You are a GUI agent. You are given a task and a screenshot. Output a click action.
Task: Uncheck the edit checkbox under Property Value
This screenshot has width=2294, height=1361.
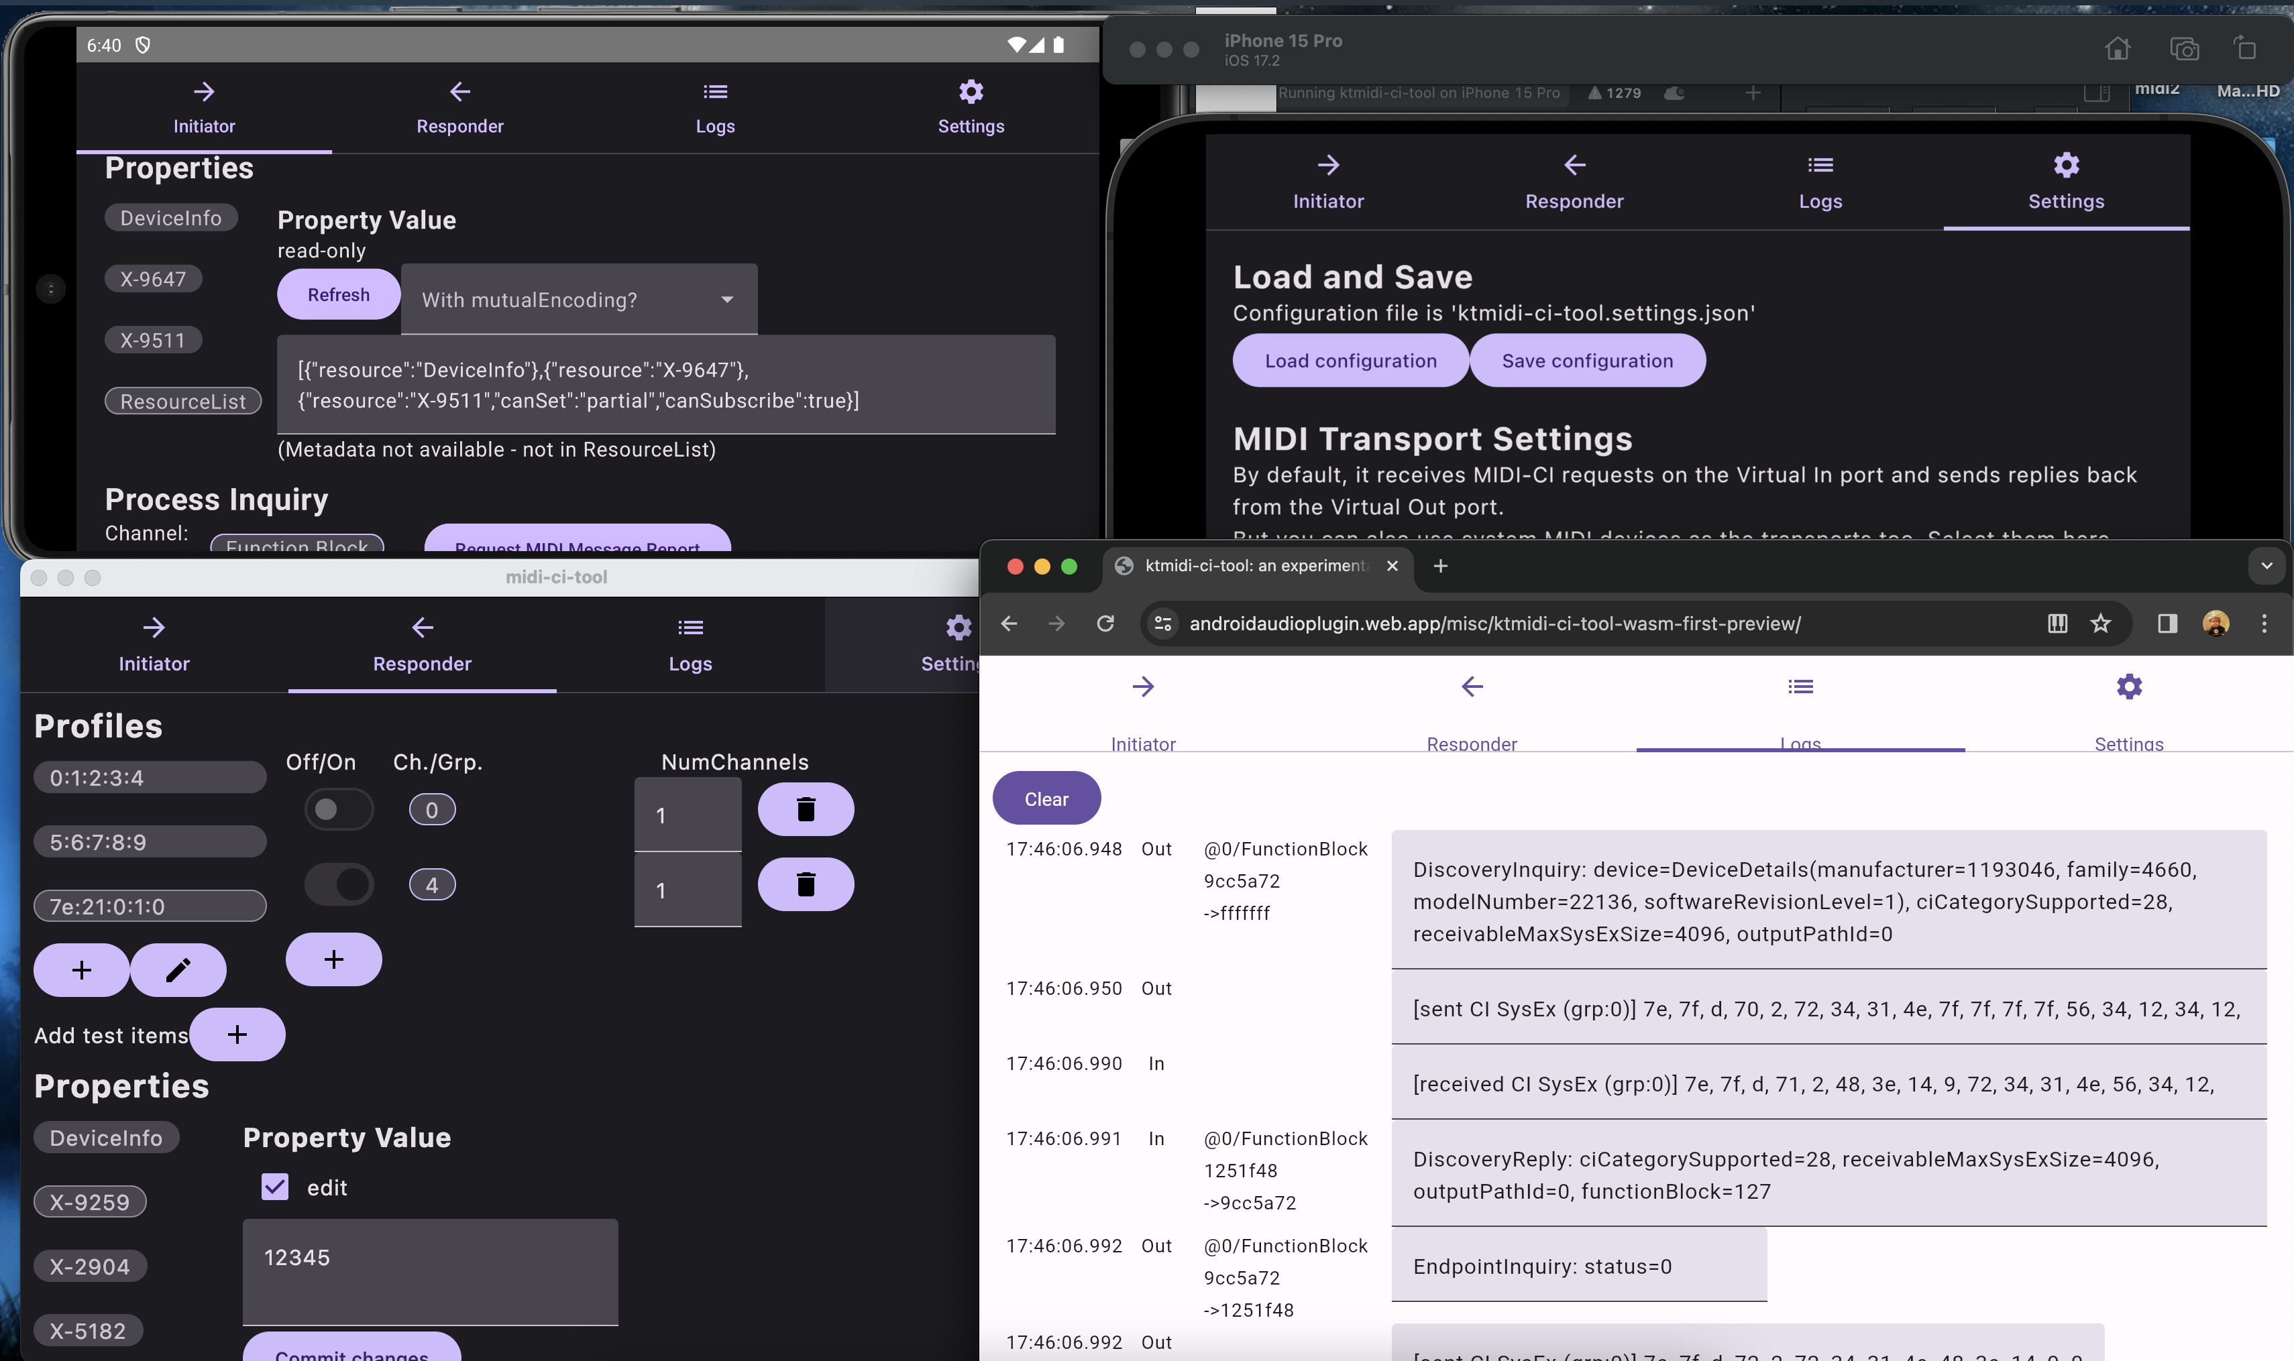[x=275, y=1187]
